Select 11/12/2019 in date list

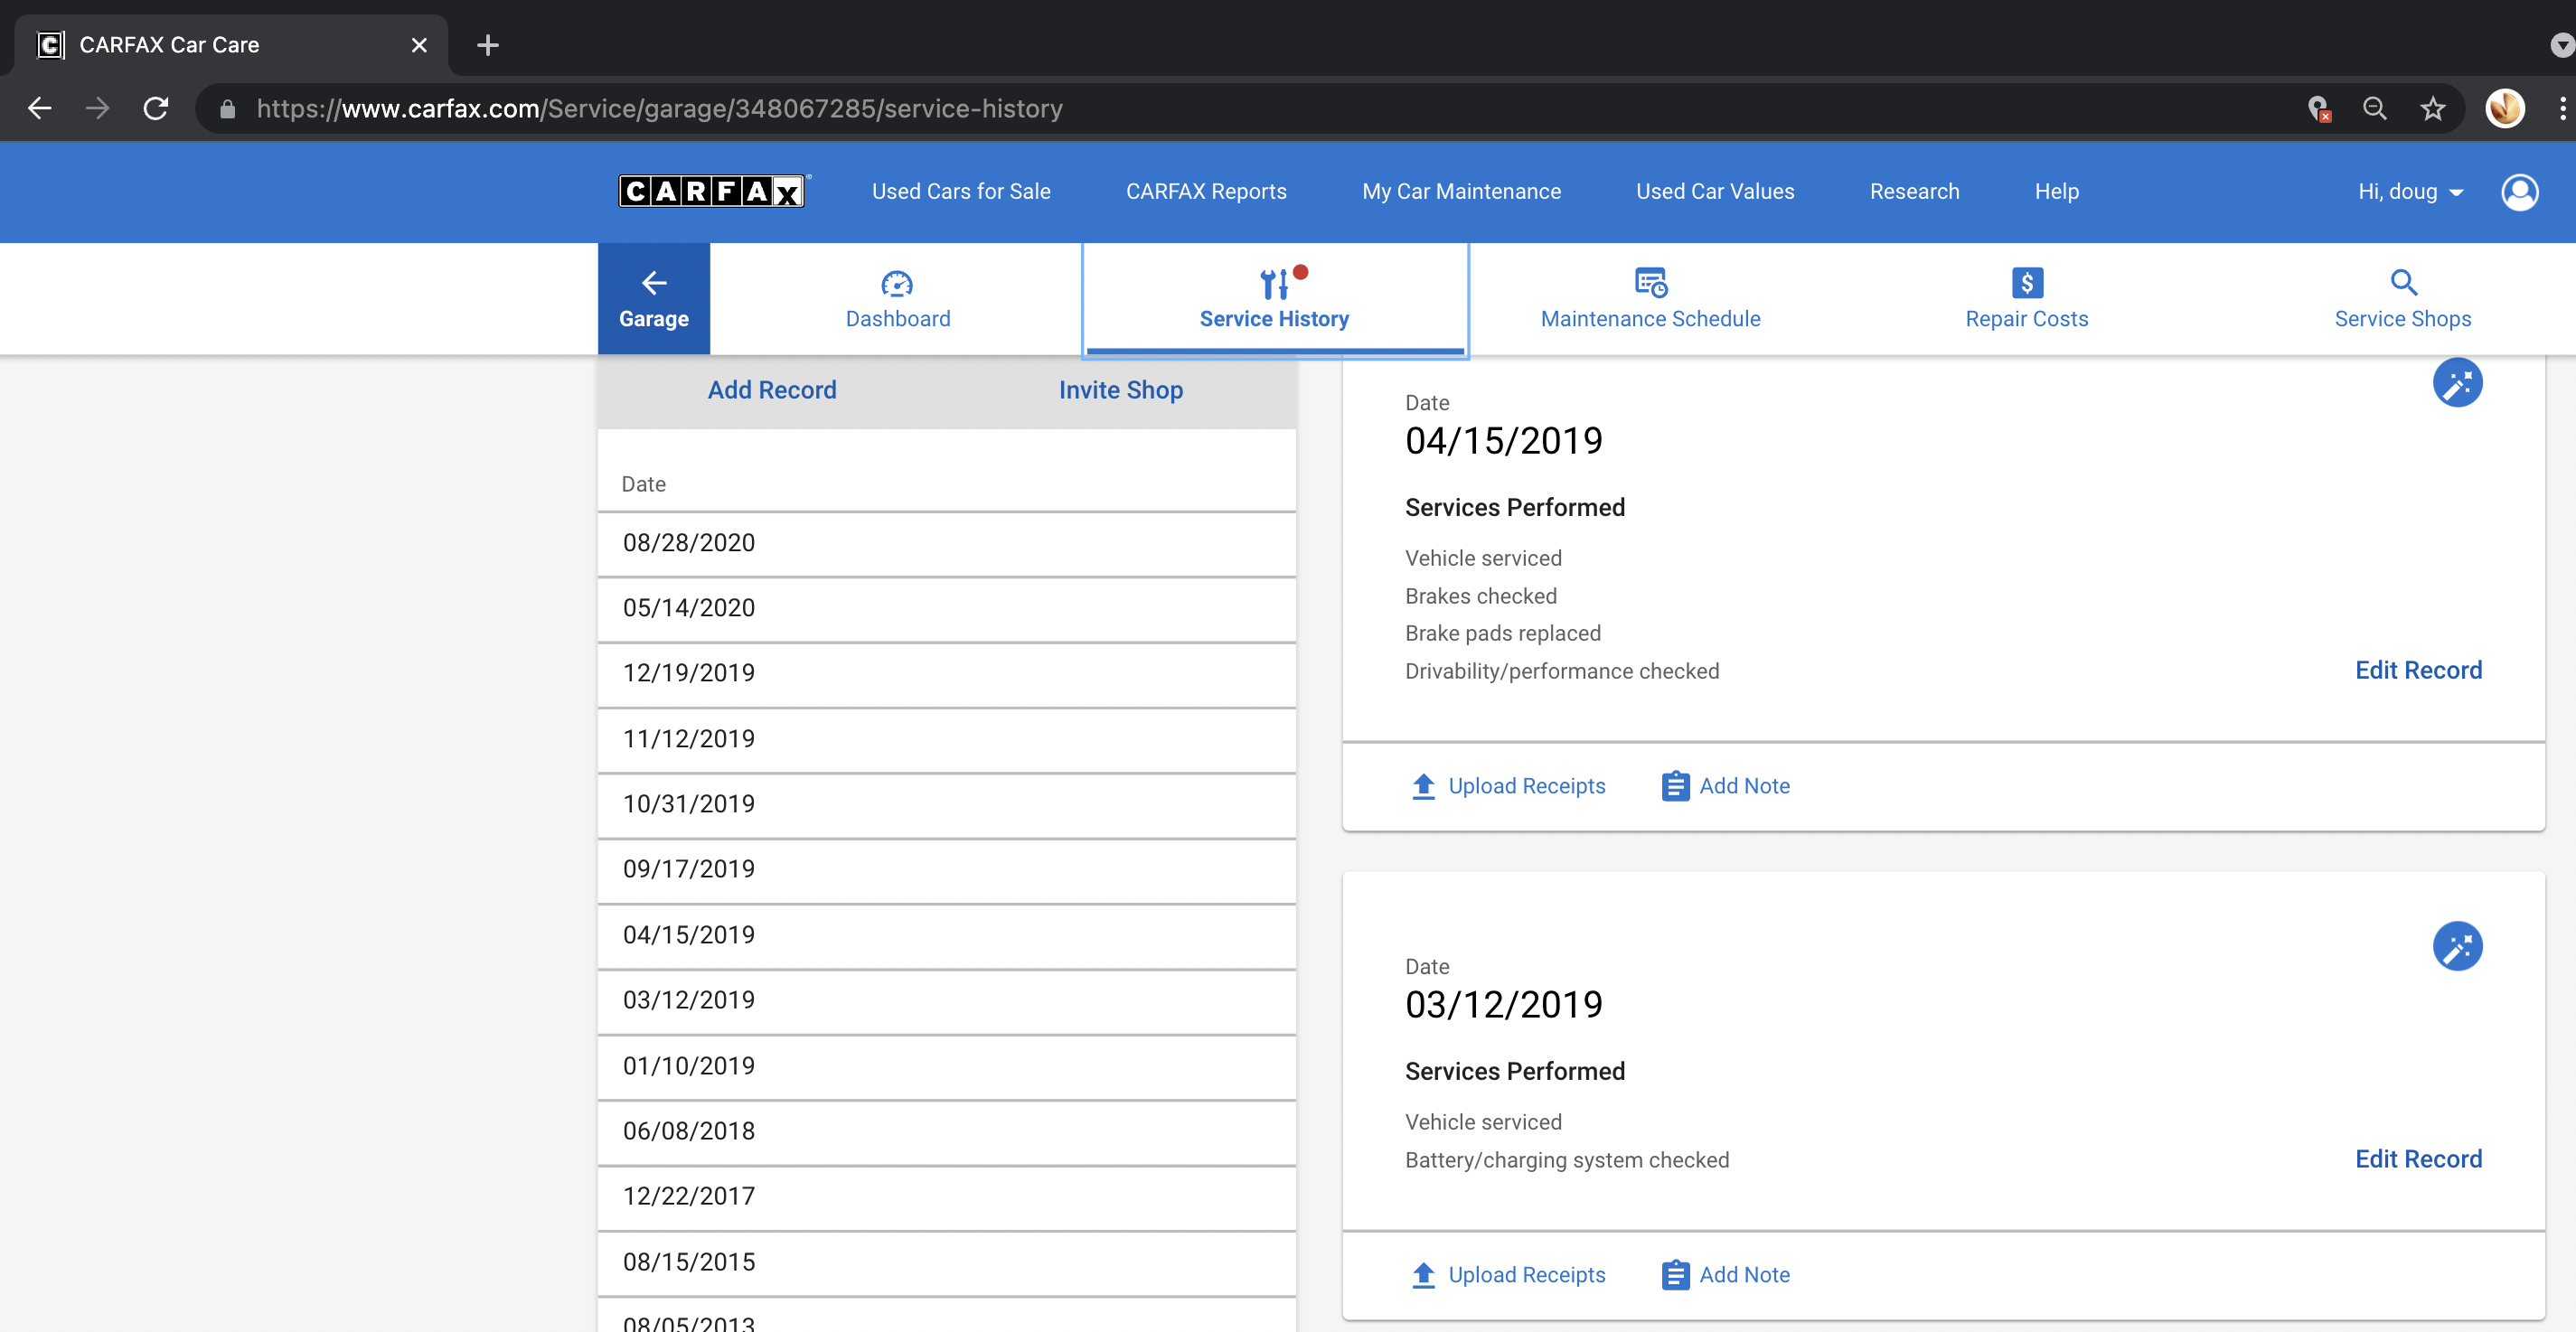pyautogui.click(x=946, y=739)
